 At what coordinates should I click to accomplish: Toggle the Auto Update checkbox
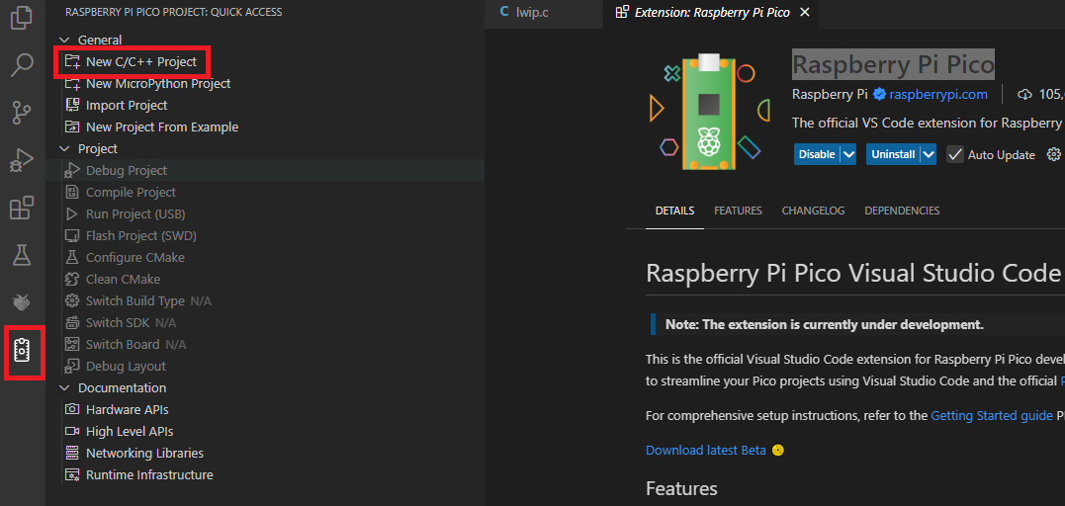tap(955, 155)
